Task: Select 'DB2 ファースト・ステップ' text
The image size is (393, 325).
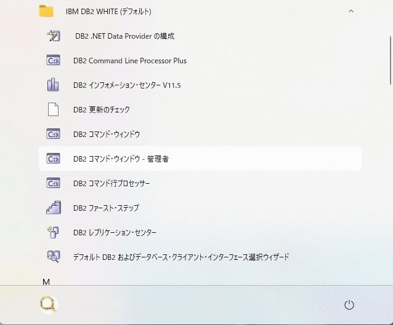Action: tap(106, 208)
